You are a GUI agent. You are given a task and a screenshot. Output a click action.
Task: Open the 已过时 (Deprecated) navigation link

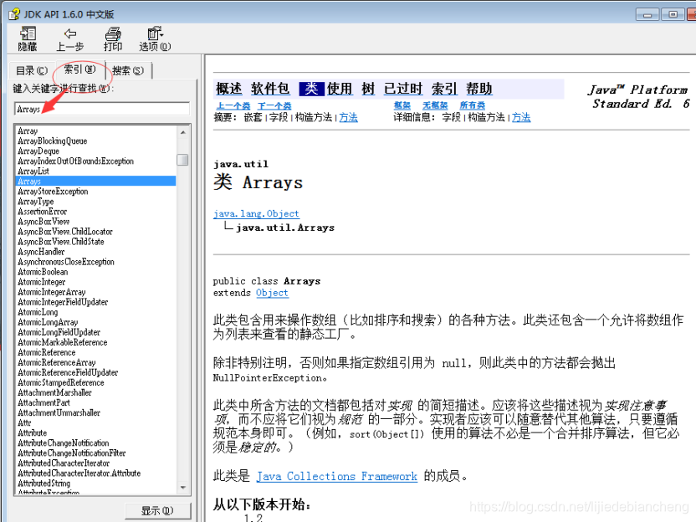403,89
